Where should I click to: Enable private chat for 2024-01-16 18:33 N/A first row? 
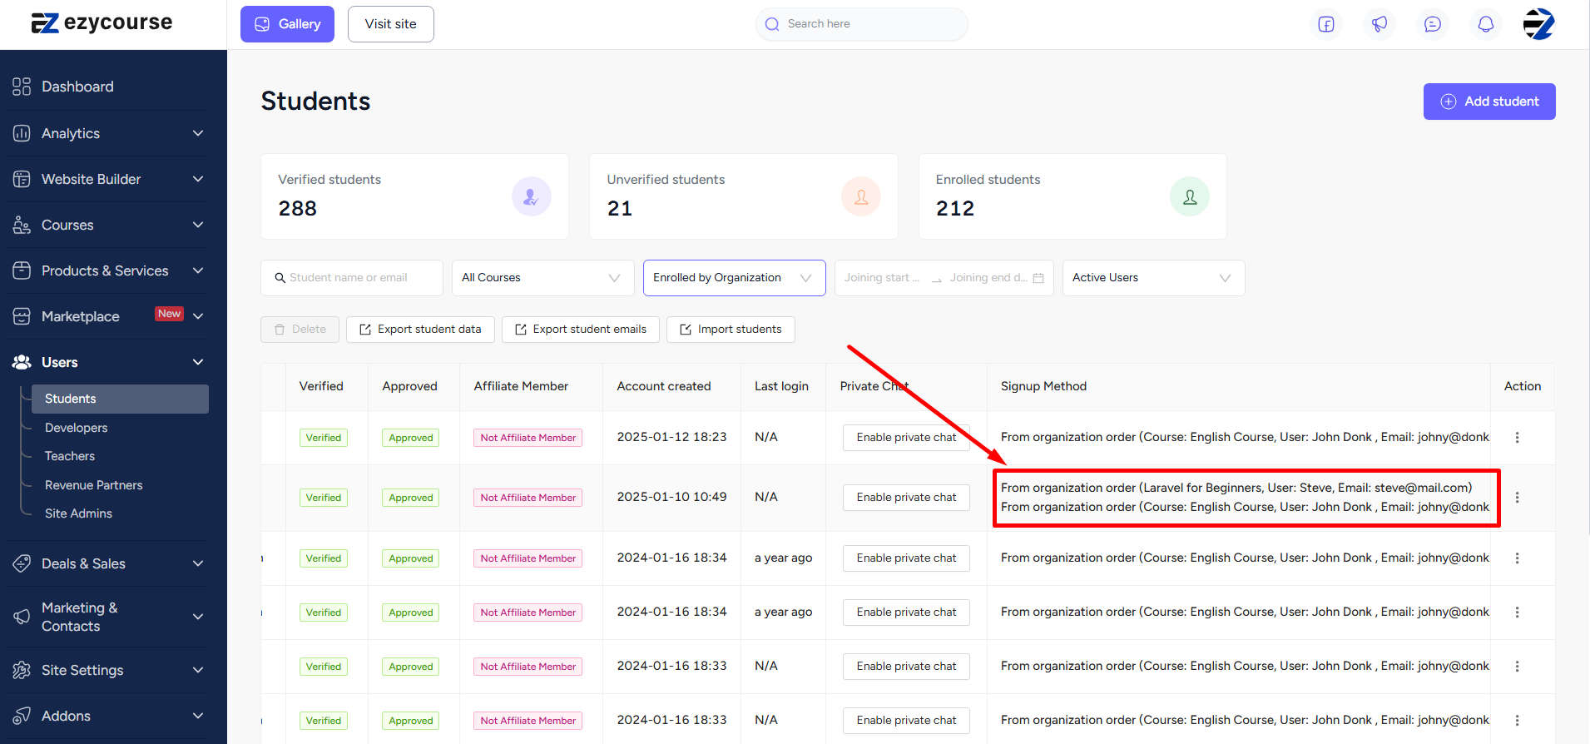[906, 667]
